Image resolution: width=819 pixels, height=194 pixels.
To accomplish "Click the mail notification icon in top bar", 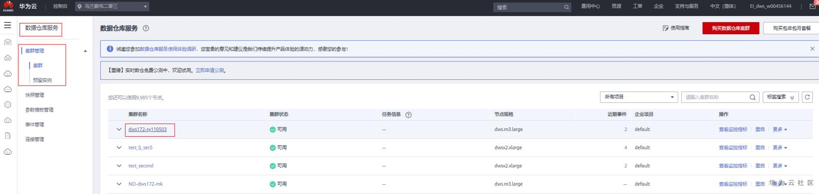I will pos(813,6).
